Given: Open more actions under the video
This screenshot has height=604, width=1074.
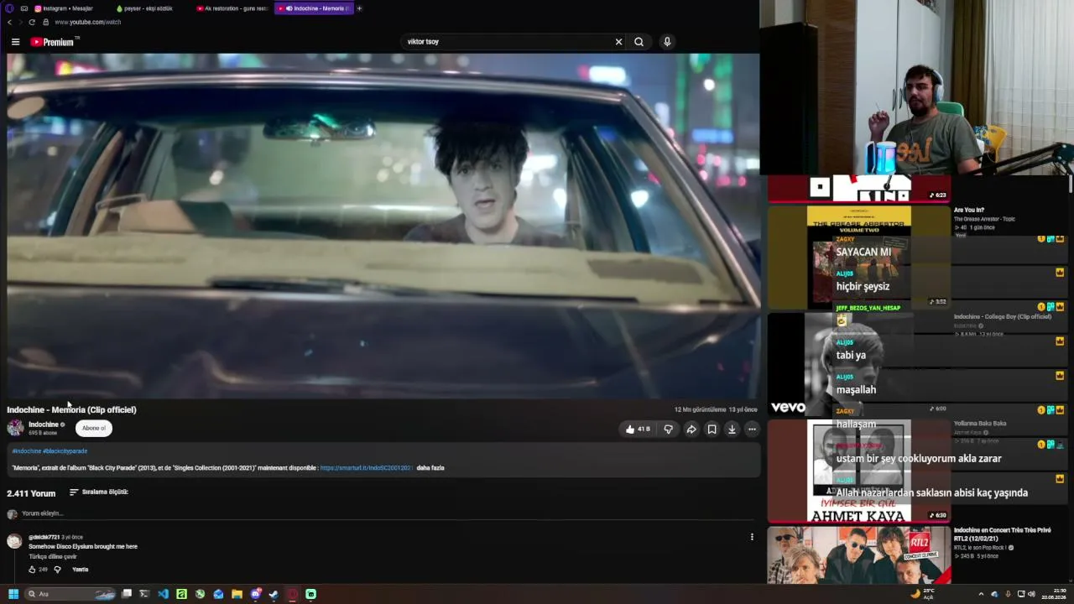Looking at the screenshot, I should tap(752, 430).
